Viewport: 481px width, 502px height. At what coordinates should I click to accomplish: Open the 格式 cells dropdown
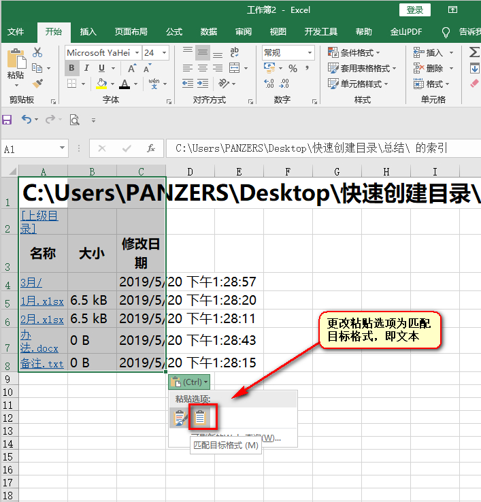tap(448, 84)
